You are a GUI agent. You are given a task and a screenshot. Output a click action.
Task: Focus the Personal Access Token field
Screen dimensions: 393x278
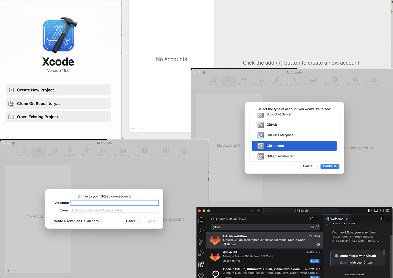(x=115, y=210)
